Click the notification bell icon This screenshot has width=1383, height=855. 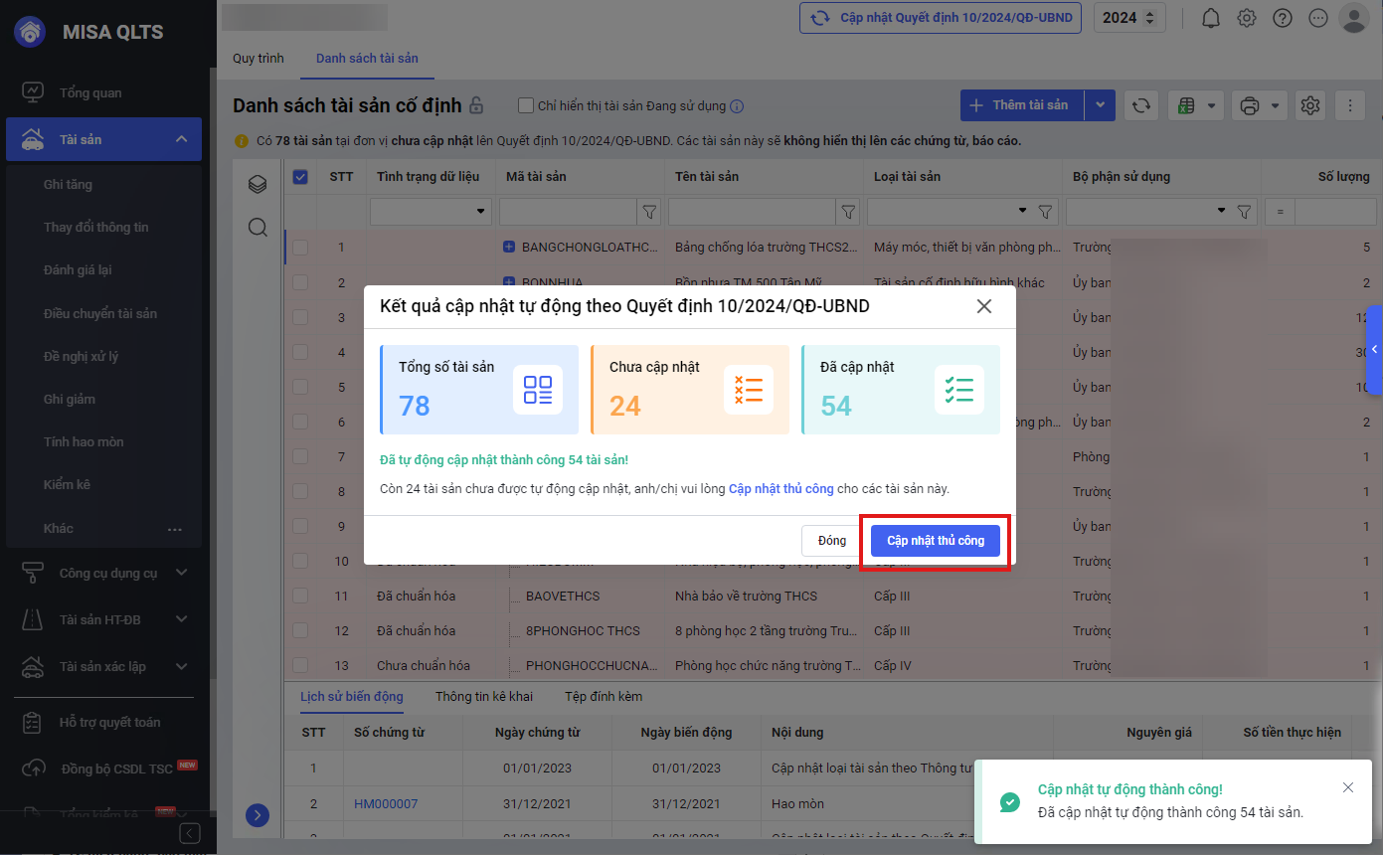pos(1211,18)
